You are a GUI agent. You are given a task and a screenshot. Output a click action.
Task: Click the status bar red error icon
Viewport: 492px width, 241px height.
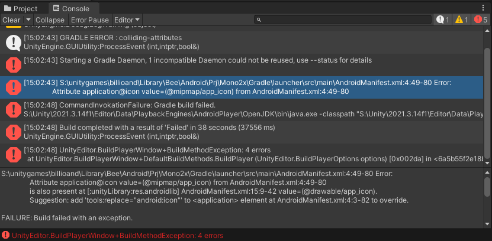tap(5, 235)
